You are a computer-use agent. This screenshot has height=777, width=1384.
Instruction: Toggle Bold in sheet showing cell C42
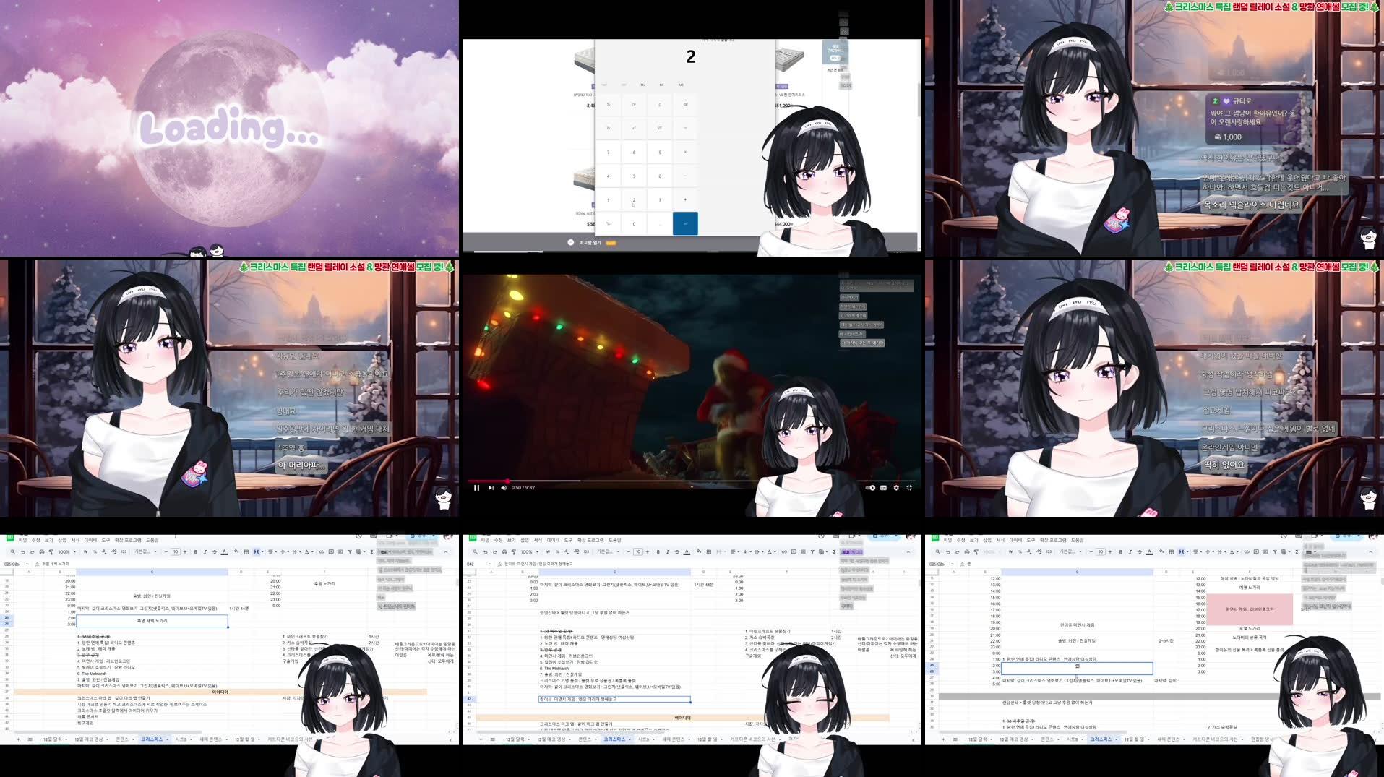tap(658, 552)
